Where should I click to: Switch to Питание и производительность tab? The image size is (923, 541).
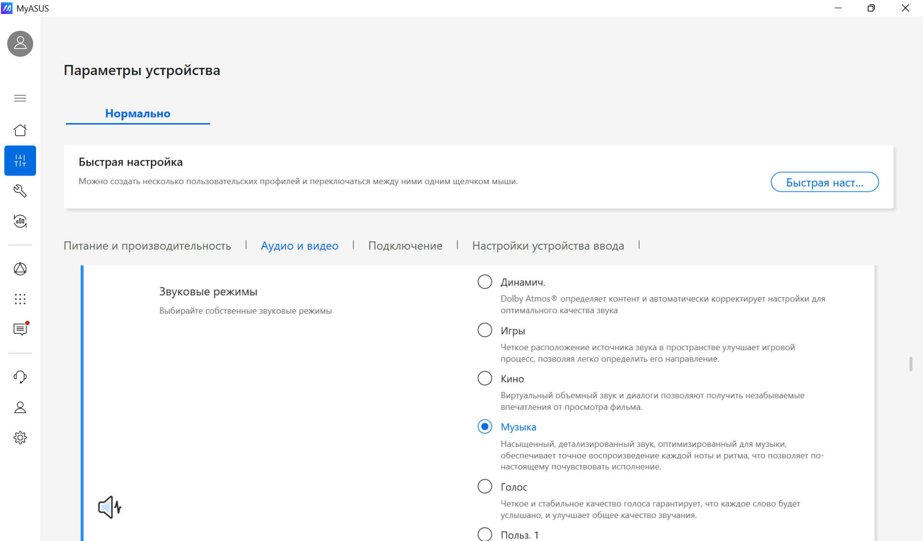(148, 246)
